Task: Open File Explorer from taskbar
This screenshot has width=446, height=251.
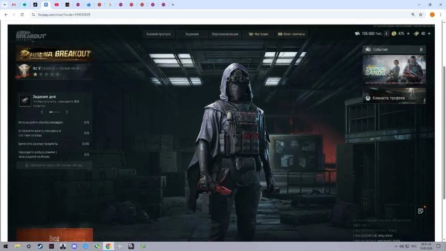Action: 17,247
